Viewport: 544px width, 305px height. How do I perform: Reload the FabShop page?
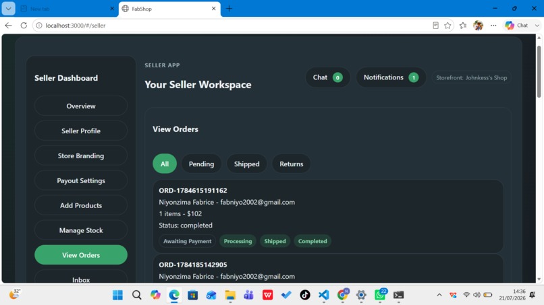24,26
